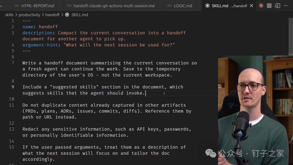Image resolution: width=293 pixels, height=165 pixels.
Task: Click '(PRDs, plans, ADRs, issues, commits, diffs)' text
Action: [x=82, y=111]
